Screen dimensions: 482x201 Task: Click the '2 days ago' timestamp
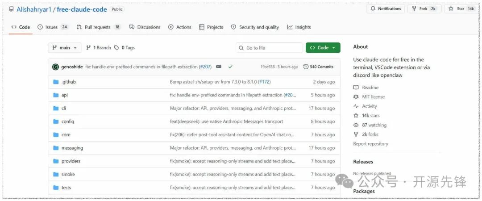(x=324, y=82)
